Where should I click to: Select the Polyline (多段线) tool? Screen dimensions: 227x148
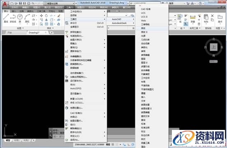coord(13,18)
